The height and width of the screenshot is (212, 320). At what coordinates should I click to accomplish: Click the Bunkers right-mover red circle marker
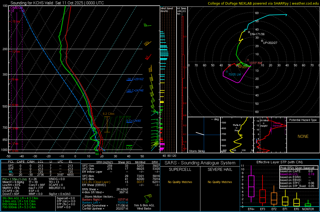[x=248, y=60]
